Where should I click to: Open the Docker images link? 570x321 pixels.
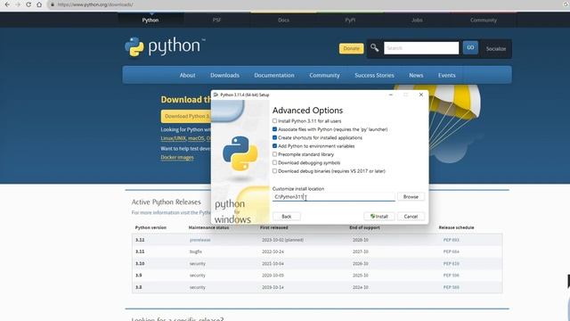177,157
